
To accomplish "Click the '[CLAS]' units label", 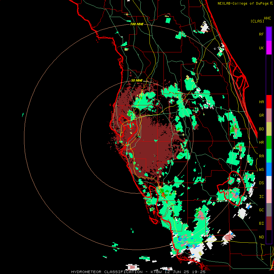I will click(257, 21).
